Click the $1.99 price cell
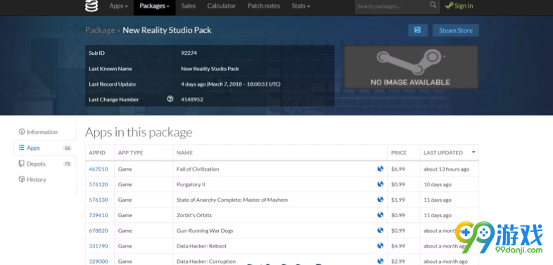Viewport: 553px width, 265px height. 398,200
